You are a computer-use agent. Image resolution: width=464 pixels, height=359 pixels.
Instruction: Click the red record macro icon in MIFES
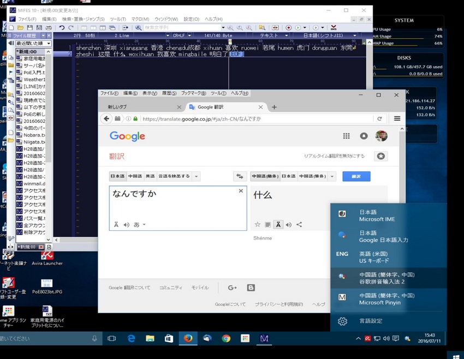coord(289,27)
